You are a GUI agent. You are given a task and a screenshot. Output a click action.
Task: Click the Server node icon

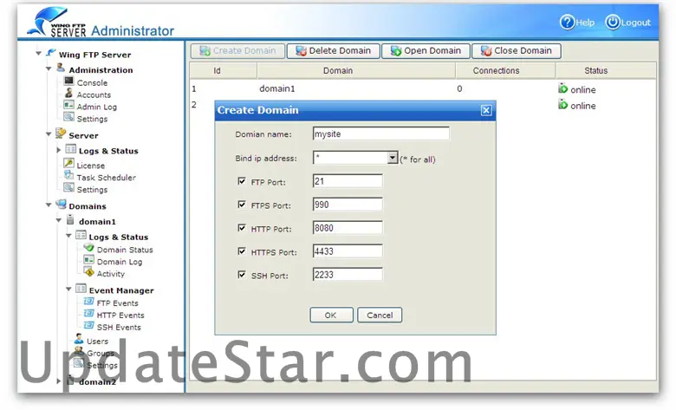pyautogui.click(x=61, y=133)
